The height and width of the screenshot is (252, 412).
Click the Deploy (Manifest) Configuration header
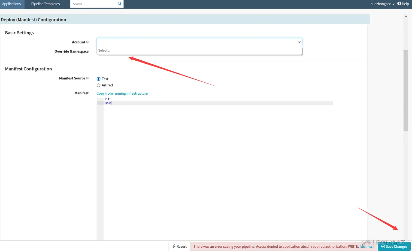coord(185,20)
